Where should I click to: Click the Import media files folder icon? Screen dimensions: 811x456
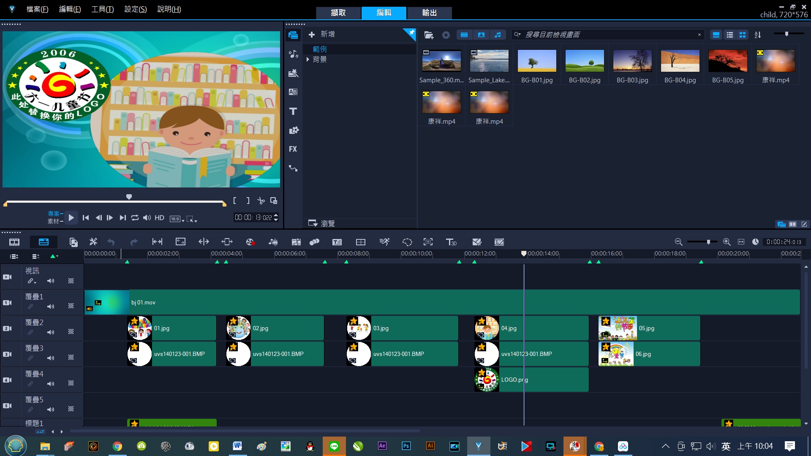[429, 35]
